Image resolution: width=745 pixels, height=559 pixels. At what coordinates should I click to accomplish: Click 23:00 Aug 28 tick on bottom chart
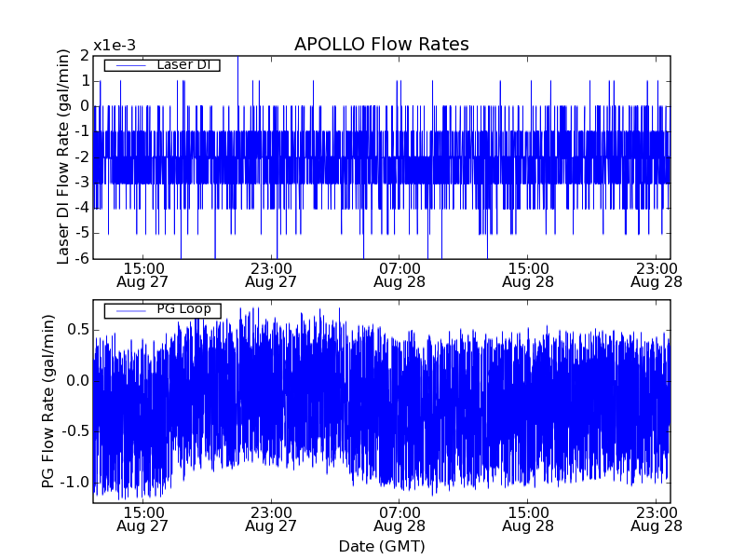[657, 519]
